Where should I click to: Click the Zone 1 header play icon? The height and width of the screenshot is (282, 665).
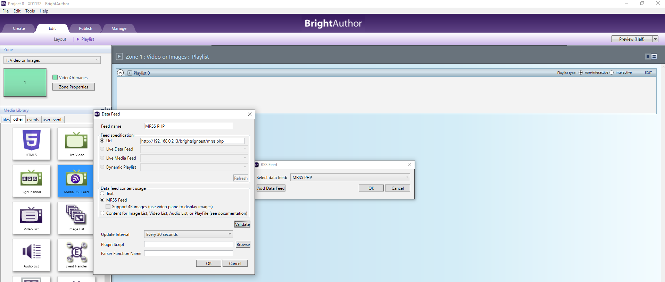(119, 56)
